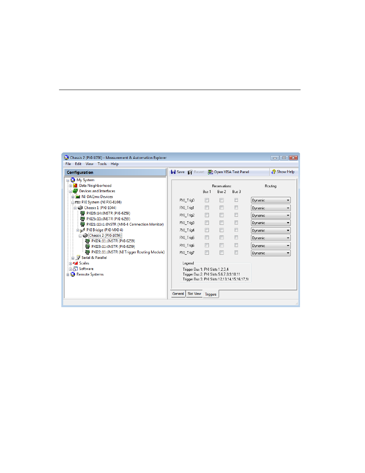Image resolution: width=365 pixels, height=473 pixels.
Task: Click the Devices and Interfaces icon
Action: (75, 191)
